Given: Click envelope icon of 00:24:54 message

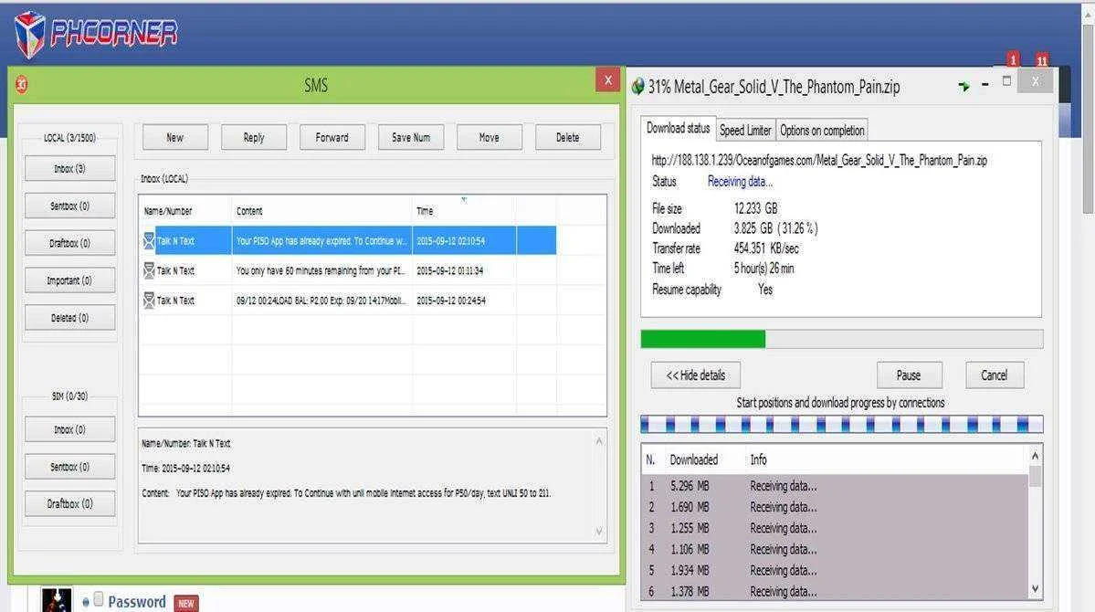Looking at the screenshot, I should pos(149,301).
